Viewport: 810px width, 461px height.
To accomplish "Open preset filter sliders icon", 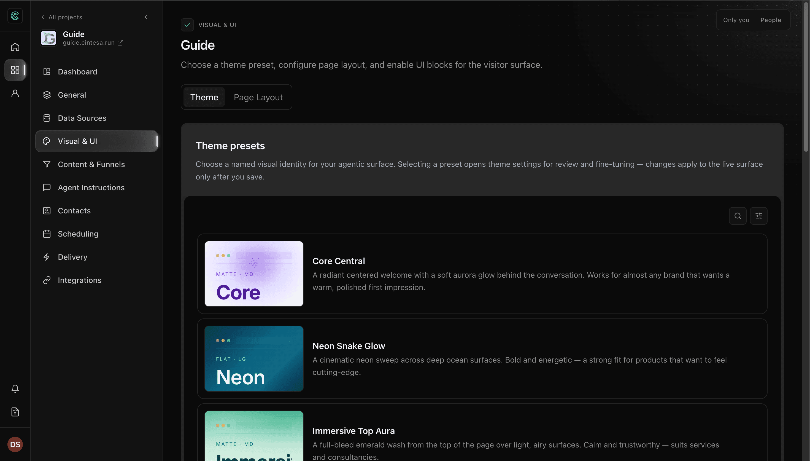I will tap(758, 216).
